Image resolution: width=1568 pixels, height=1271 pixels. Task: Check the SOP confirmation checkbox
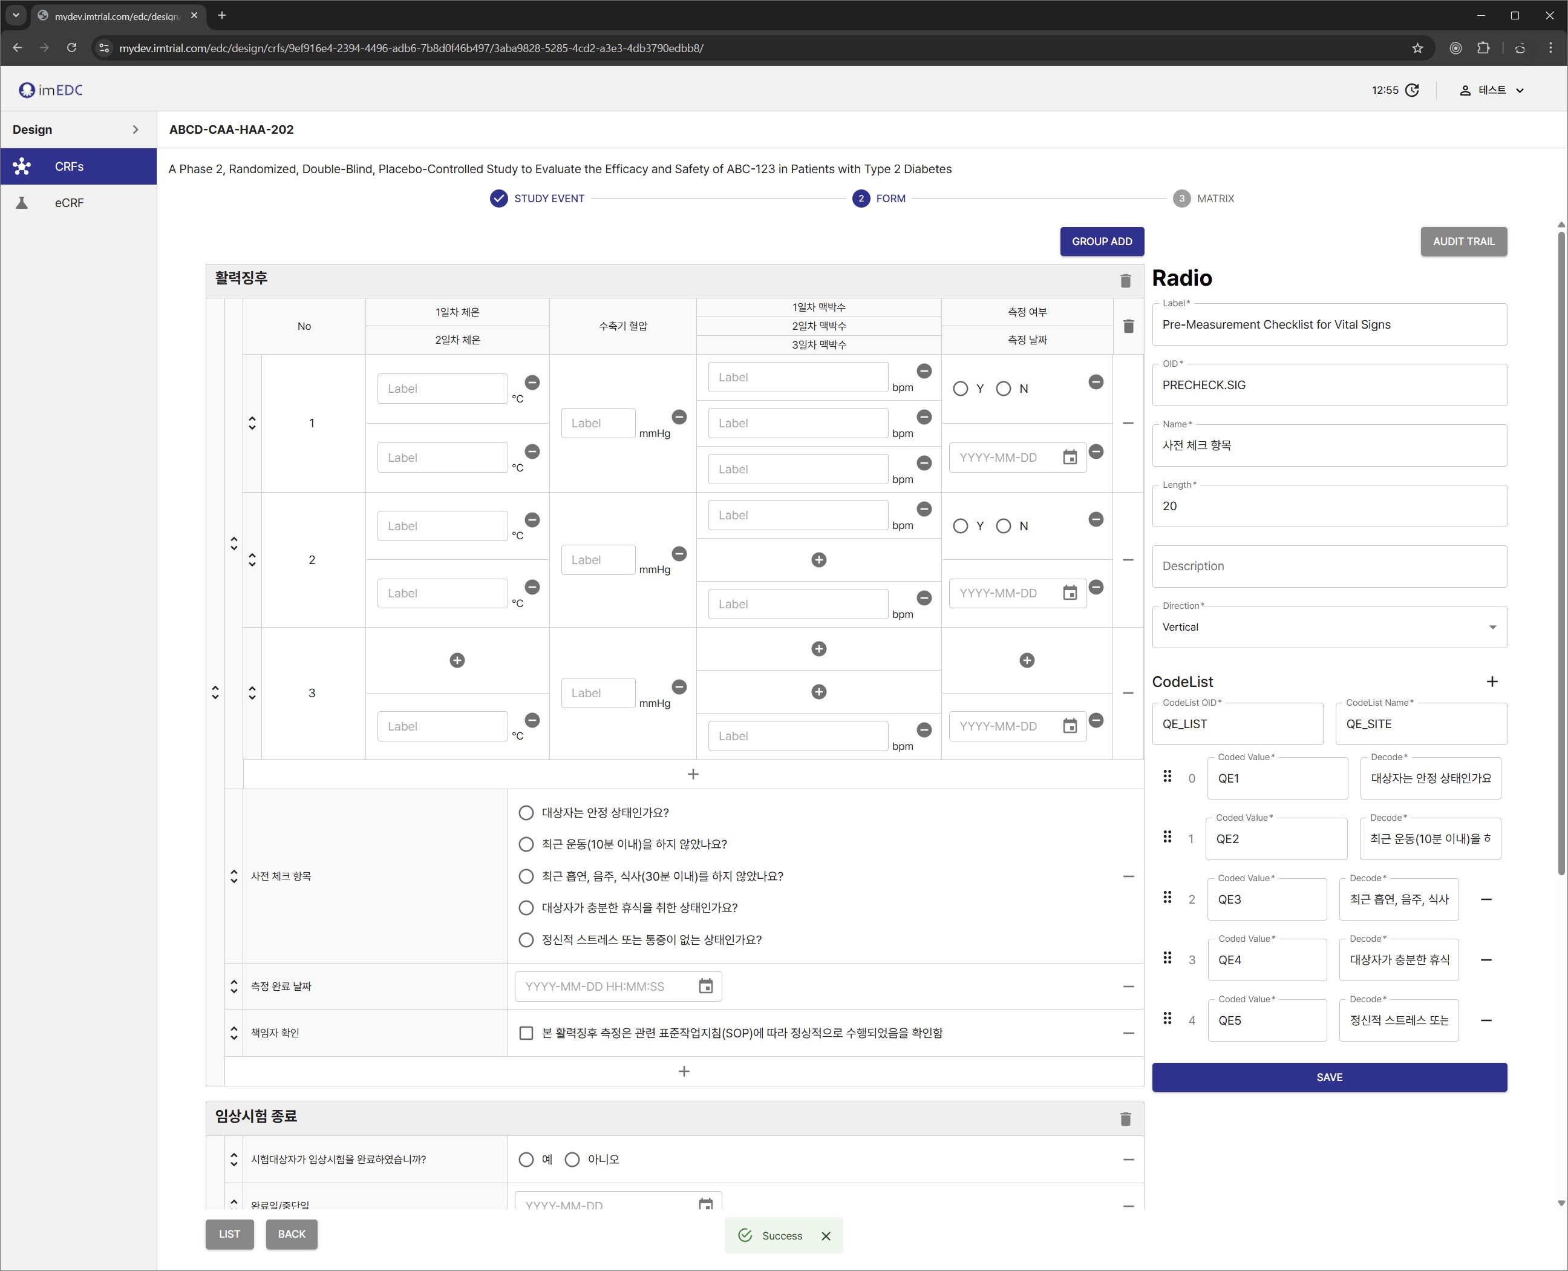[x=526, y=1033]
